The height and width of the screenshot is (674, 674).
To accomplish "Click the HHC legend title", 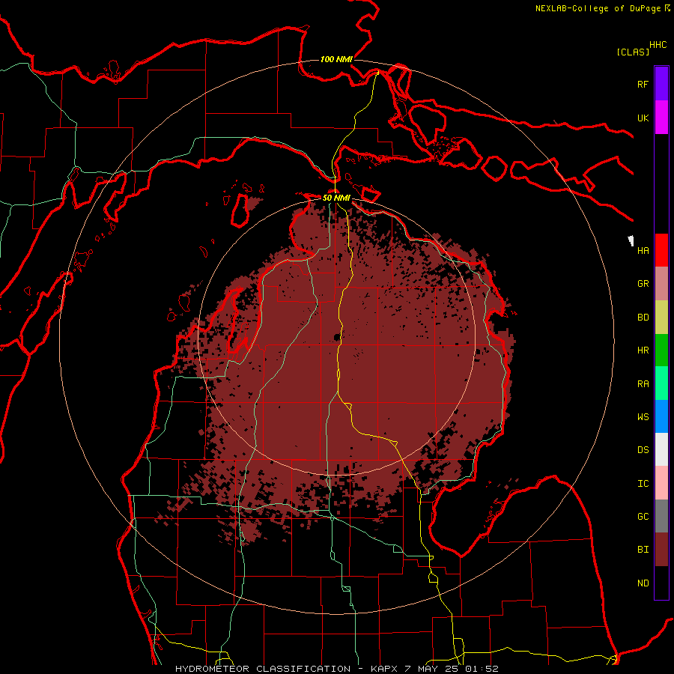I will pyautogui.click(x=658, y=45).
